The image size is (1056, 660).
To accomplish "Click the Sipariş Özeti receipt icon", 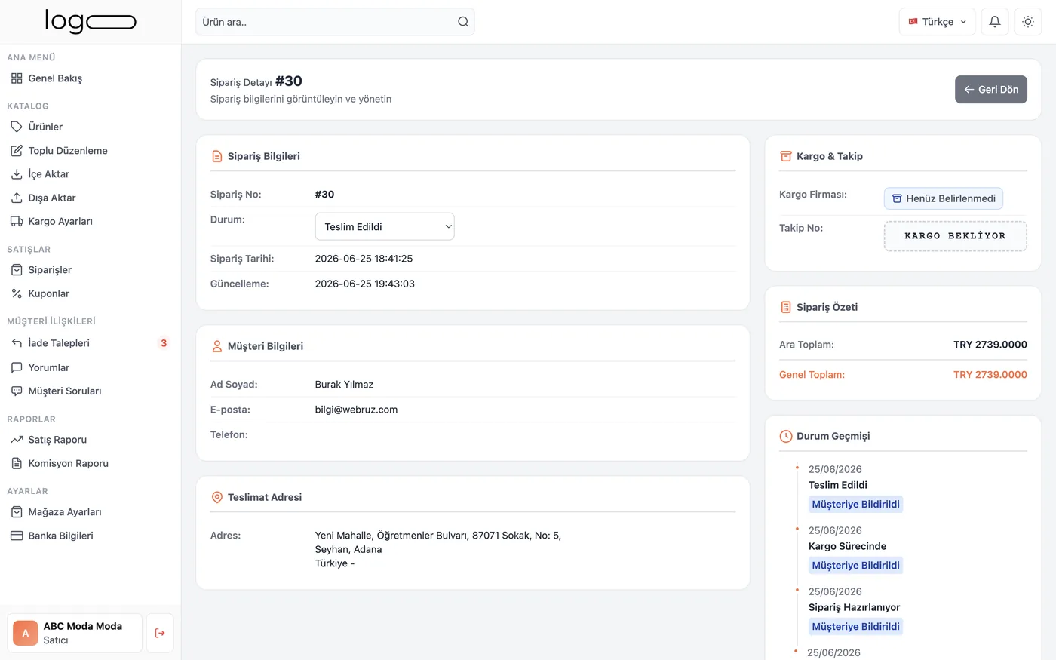I will coord(785,307).
